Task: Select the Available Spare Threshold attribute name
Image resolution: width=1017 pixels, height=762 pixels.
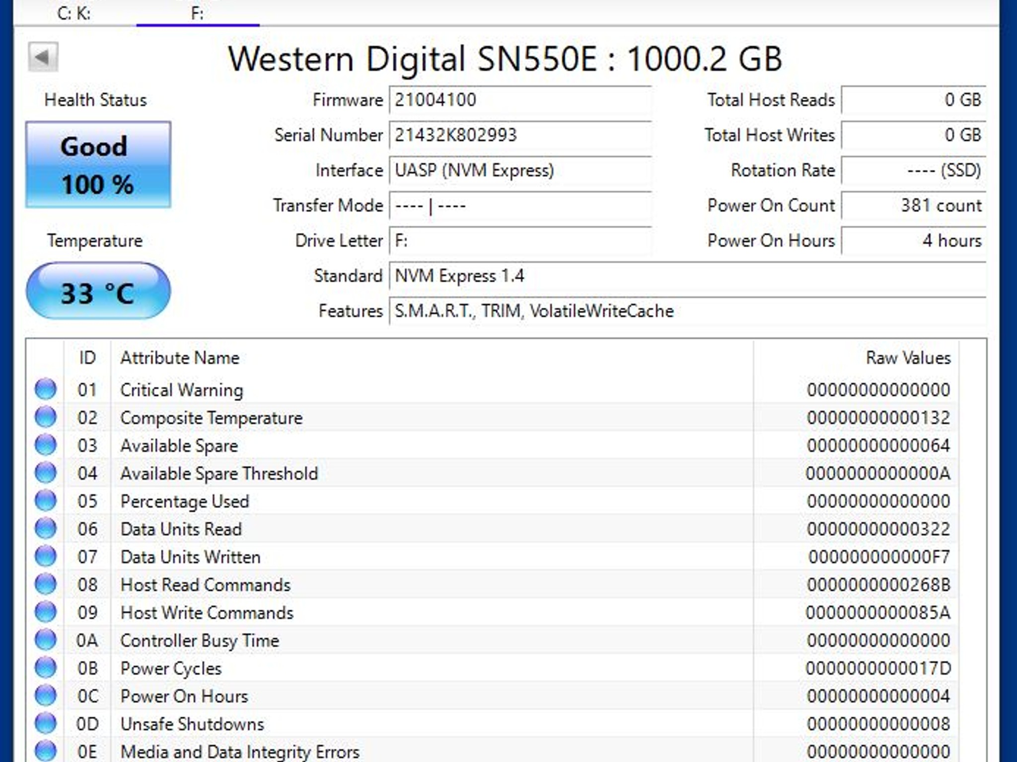Action: point(219,474)
